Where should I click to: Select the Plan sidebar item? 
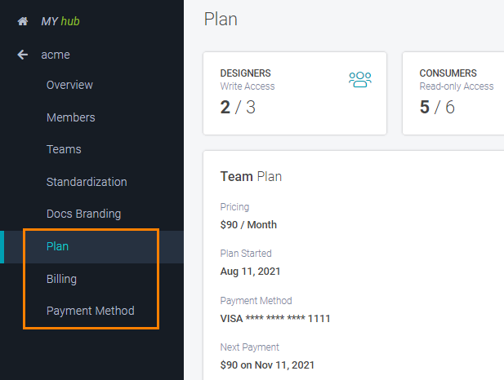coord(57,246)
